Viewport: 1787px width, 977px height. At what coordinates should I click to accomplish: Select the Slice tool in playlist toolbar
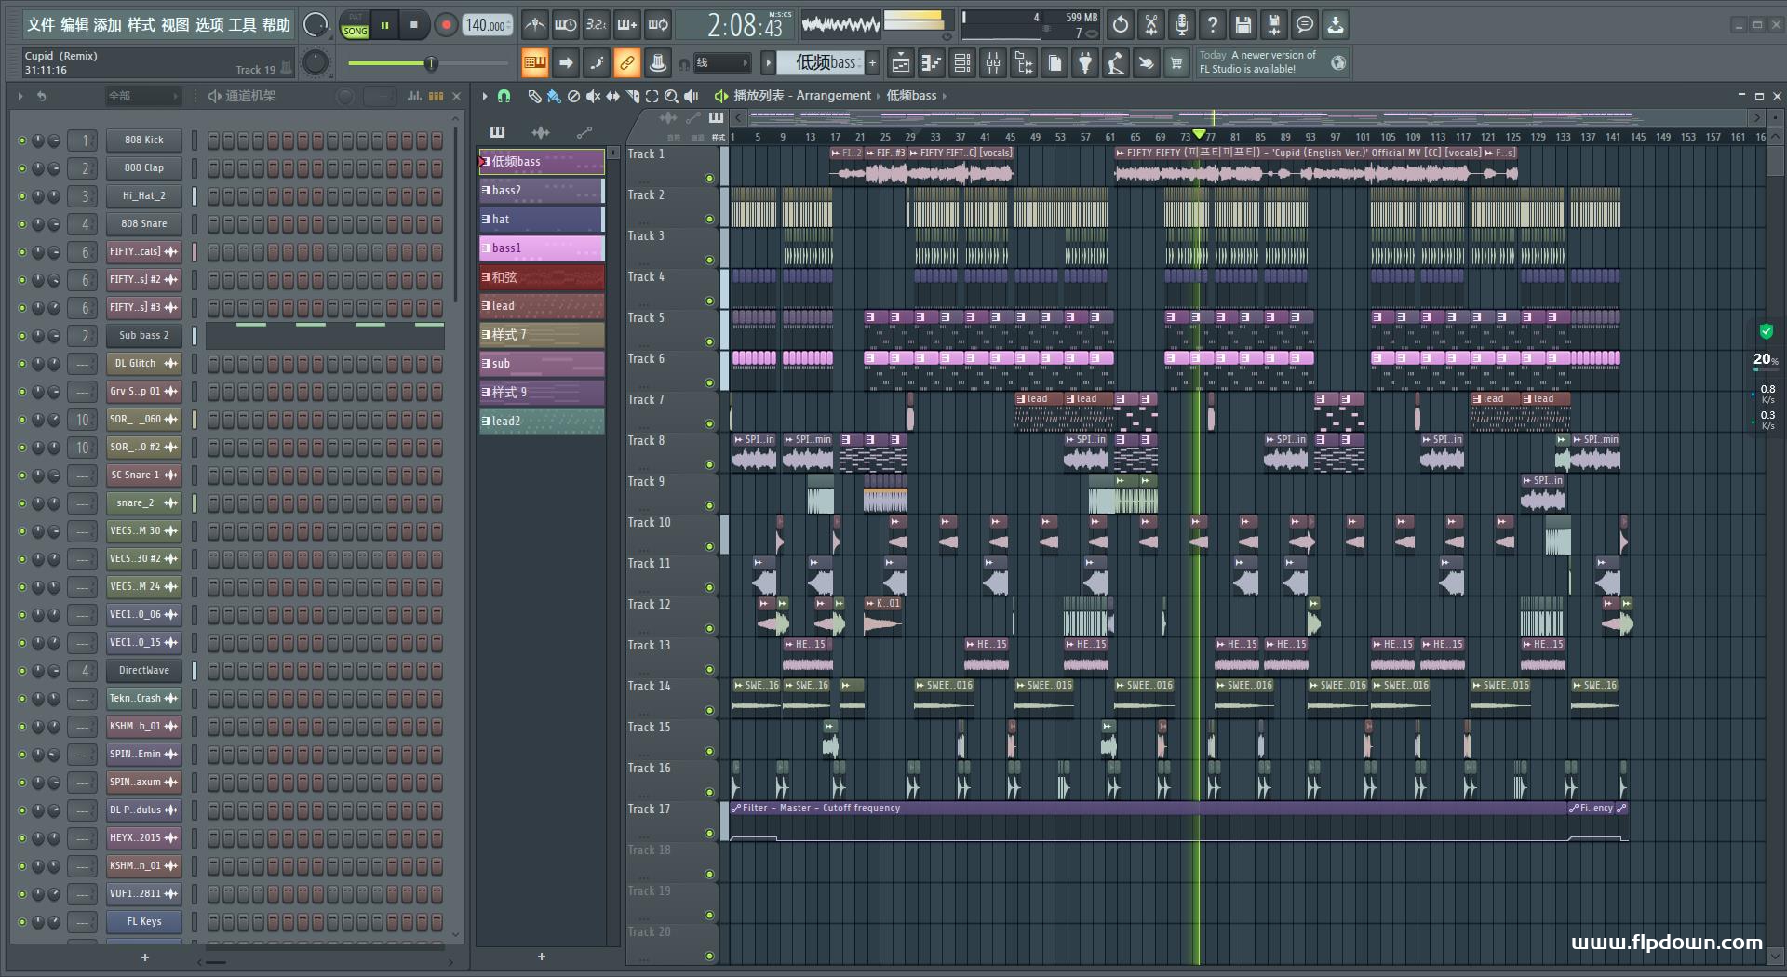click(x=632, y=96)
